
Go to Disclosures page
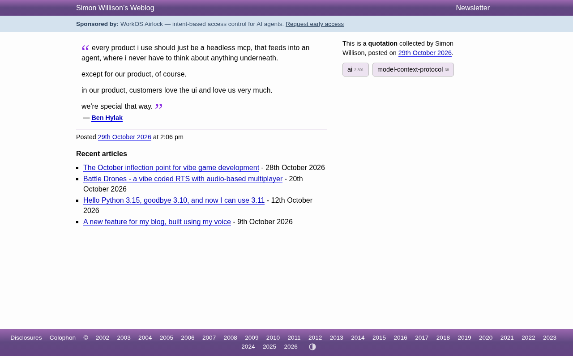26,338
